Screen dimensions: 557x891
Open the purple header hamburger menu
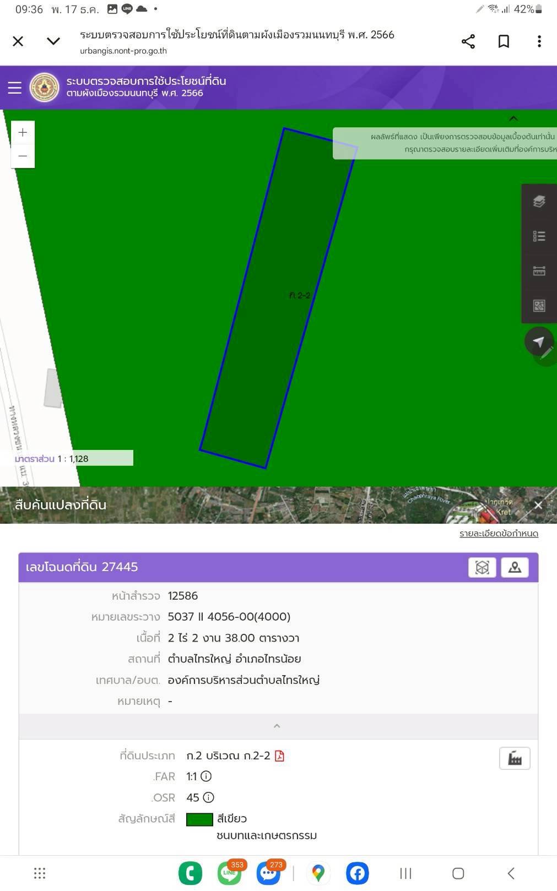pos(14,88)
